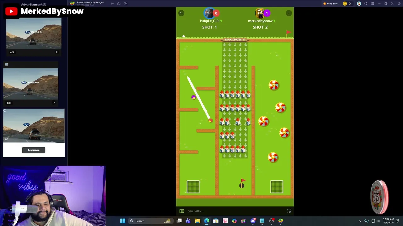403x226 pixels.
Task: Click the top Subaru ad thumbnail
Action: click(x=34, y=33)
